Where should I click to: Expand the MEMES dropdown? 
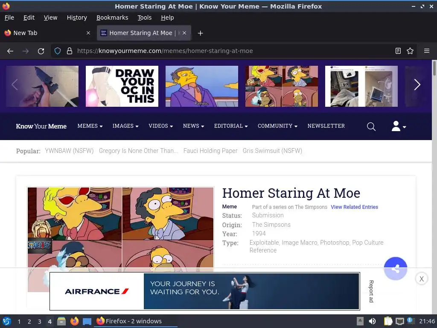(90, 126)
